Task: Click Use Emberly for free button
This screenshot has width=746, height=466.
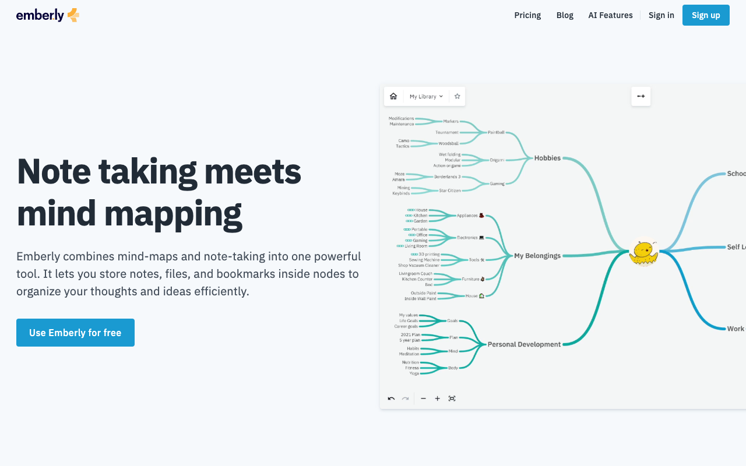Action: pos(75,333)
